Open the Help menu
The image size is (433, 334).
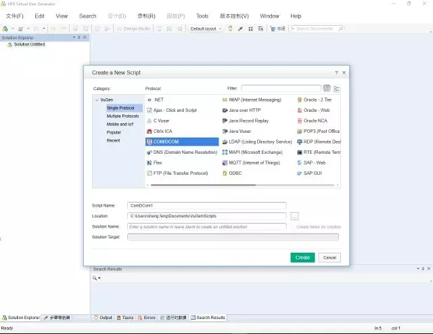[x=296, y=16]
